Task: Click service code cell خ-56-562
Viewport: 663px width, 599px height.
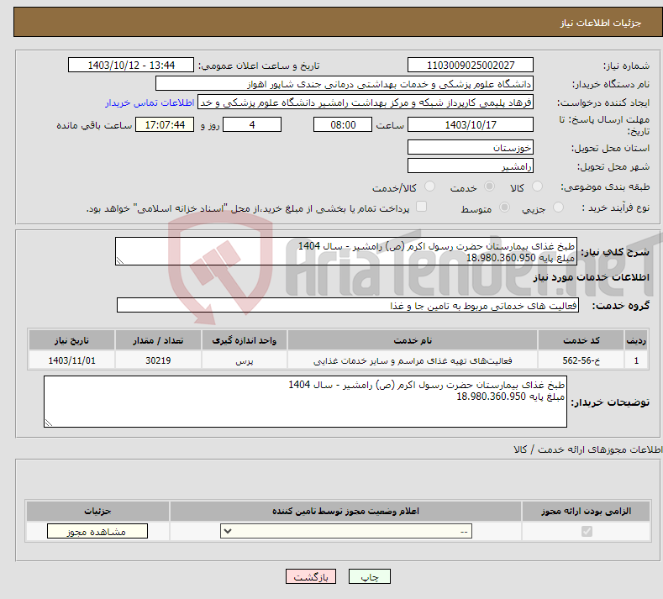Action: coord(581,360)
